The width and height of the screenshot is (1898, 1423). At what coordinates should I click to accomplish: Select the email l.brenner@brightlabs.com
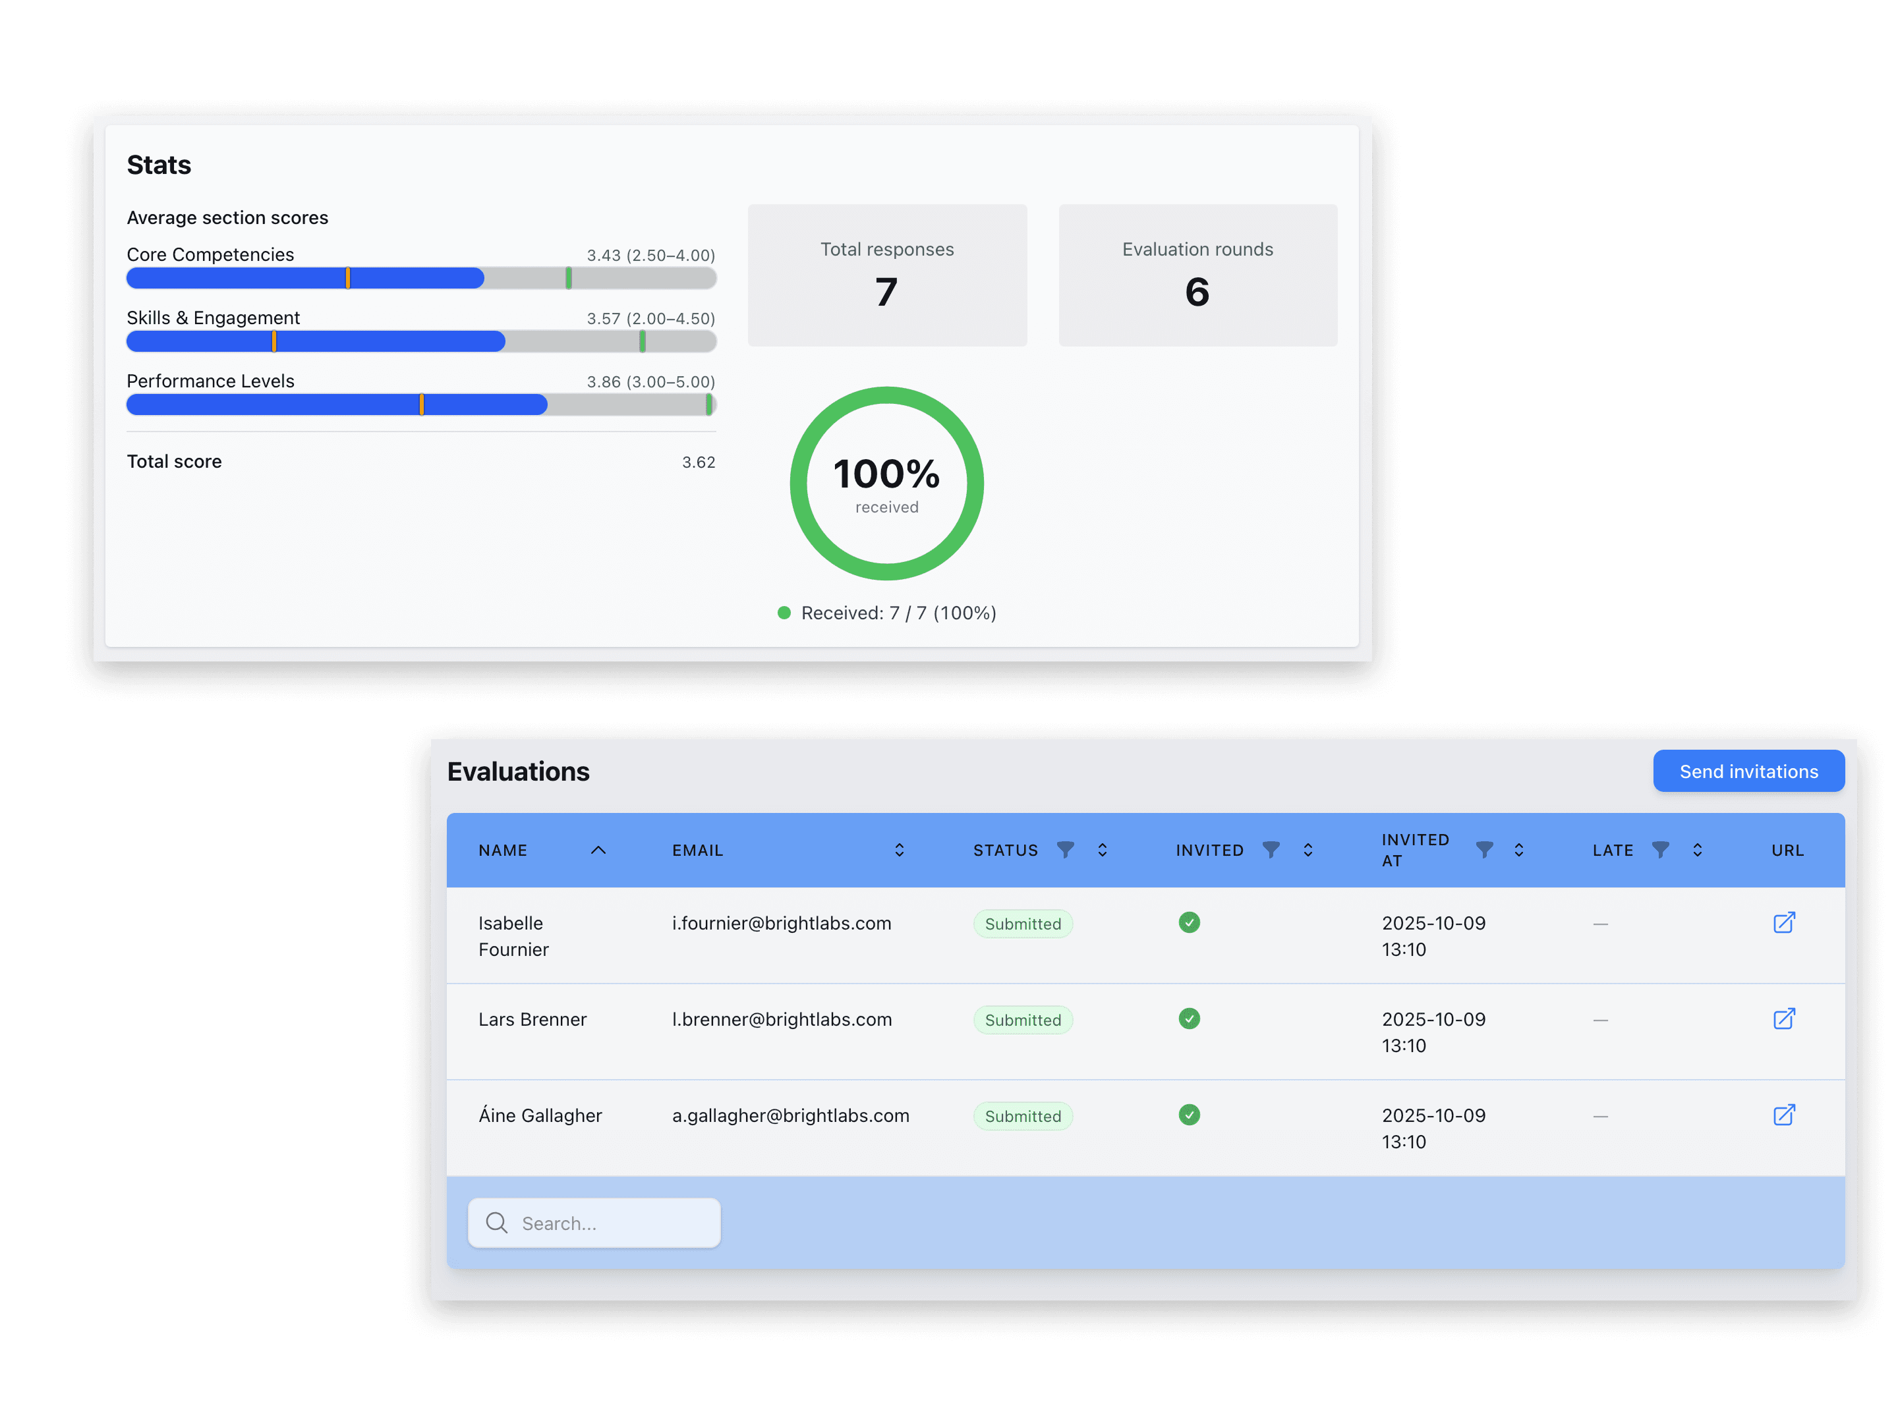[781, 1019]
